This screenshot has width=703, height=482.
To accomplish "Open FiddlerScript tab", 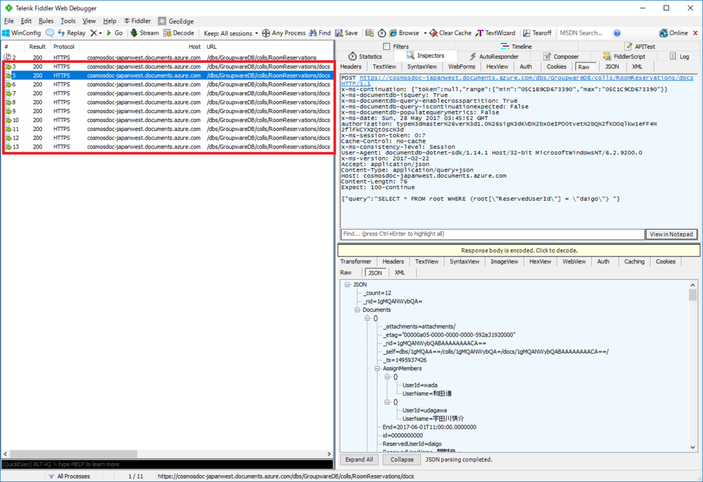I will 623,56.
